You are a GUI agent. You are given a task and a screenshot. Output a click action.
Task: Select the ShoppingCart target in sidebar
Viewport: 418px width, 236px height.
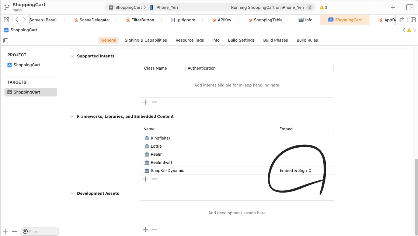click(31, 92)
